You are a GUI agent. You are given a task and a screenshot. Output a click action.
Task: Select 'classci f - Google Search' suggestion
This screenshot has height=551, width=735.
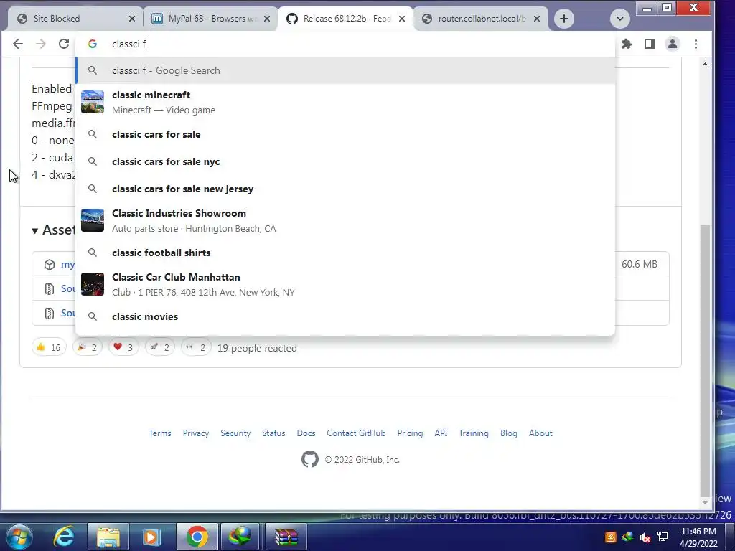point(345,70)
